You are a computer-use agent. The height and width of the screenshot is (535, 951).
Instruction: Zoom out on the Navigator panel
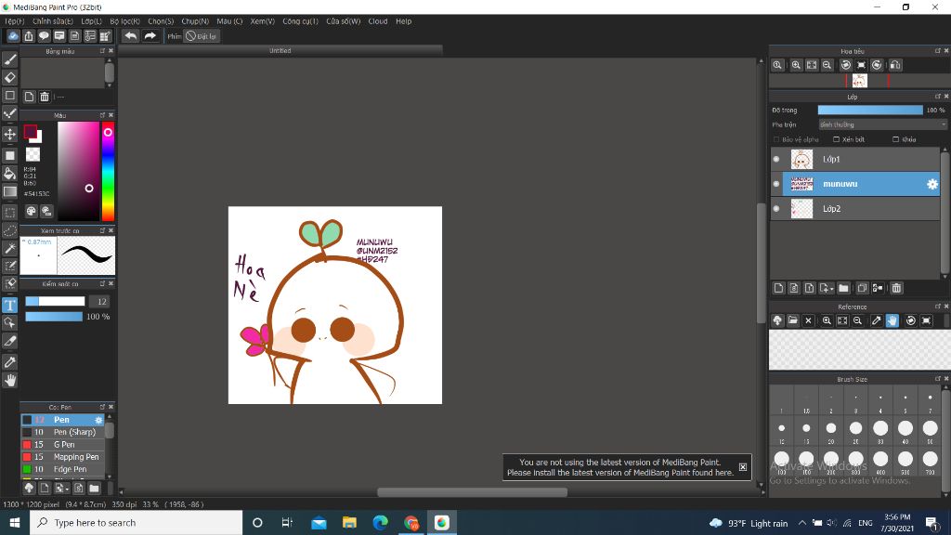tap(827, 65)
